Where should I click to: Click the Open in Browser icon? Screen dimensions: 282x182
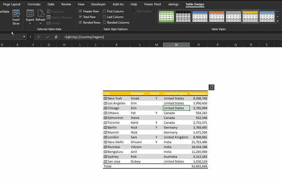click(x=48, y=17)
